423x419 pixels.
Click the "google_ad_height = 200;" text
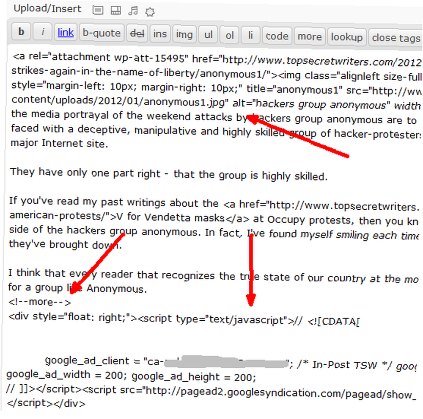194,377
